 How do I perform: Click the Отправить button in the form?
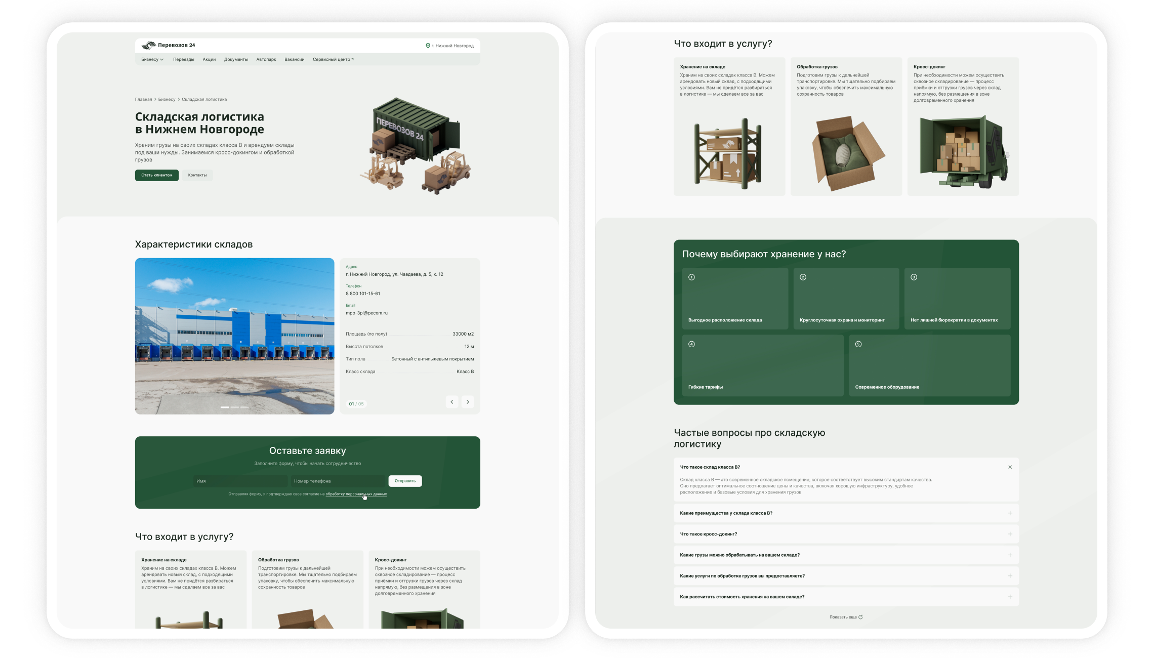click(405, 481)
